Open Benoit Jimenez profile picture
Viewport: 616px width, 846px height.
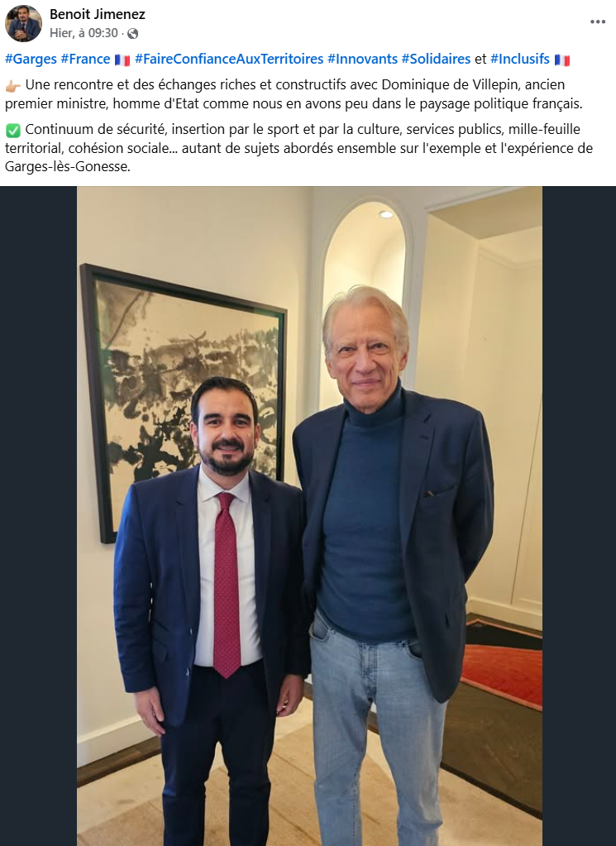pos(23,23)
